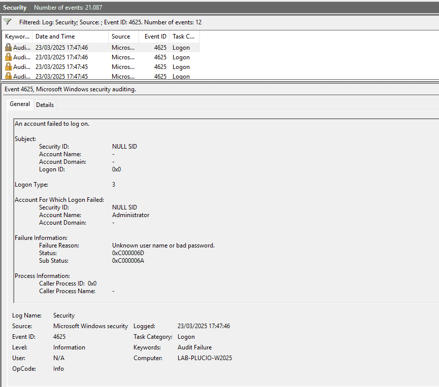Click the lock icon on the first event row

[x=8, y=48]
